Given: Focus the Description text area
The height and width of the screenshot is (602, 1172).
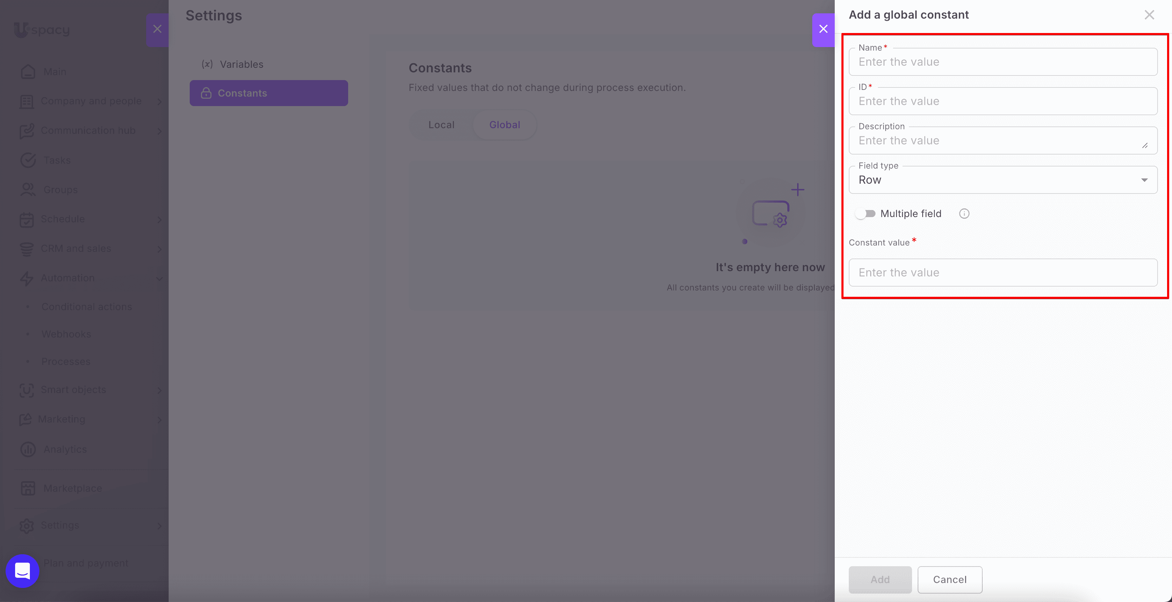Looking at the screenshot, I should coord(1003,140).
